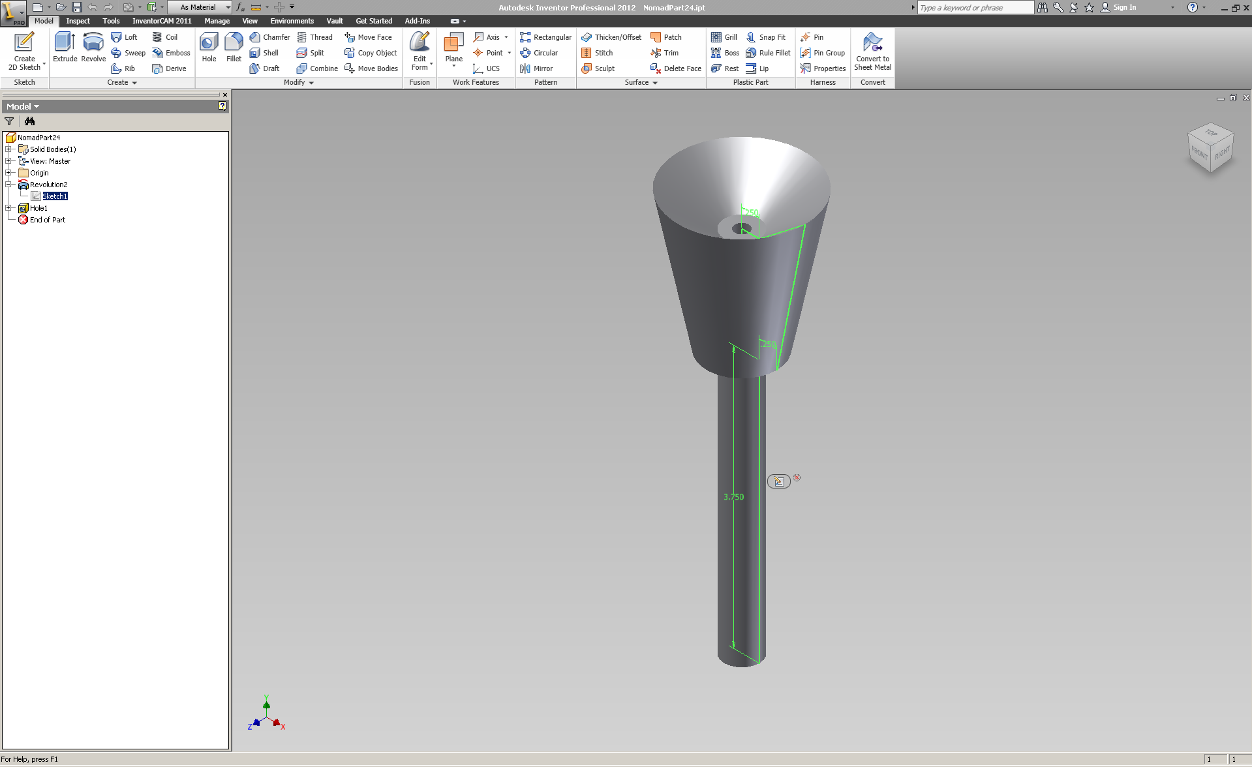Select the Fillet tool
Viewport: 1252px width, 767px height.
click(234, 47)
